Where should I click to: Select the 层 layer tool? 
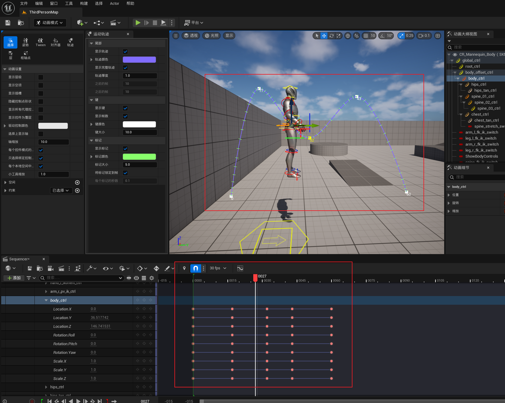[x=10, y=55]
